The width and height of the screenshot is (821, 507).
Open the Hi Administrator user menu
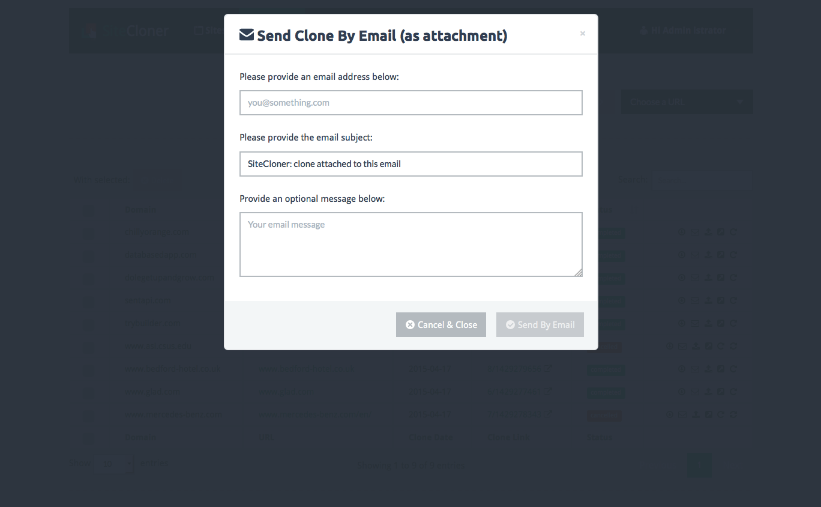click(x=683, y=30)
